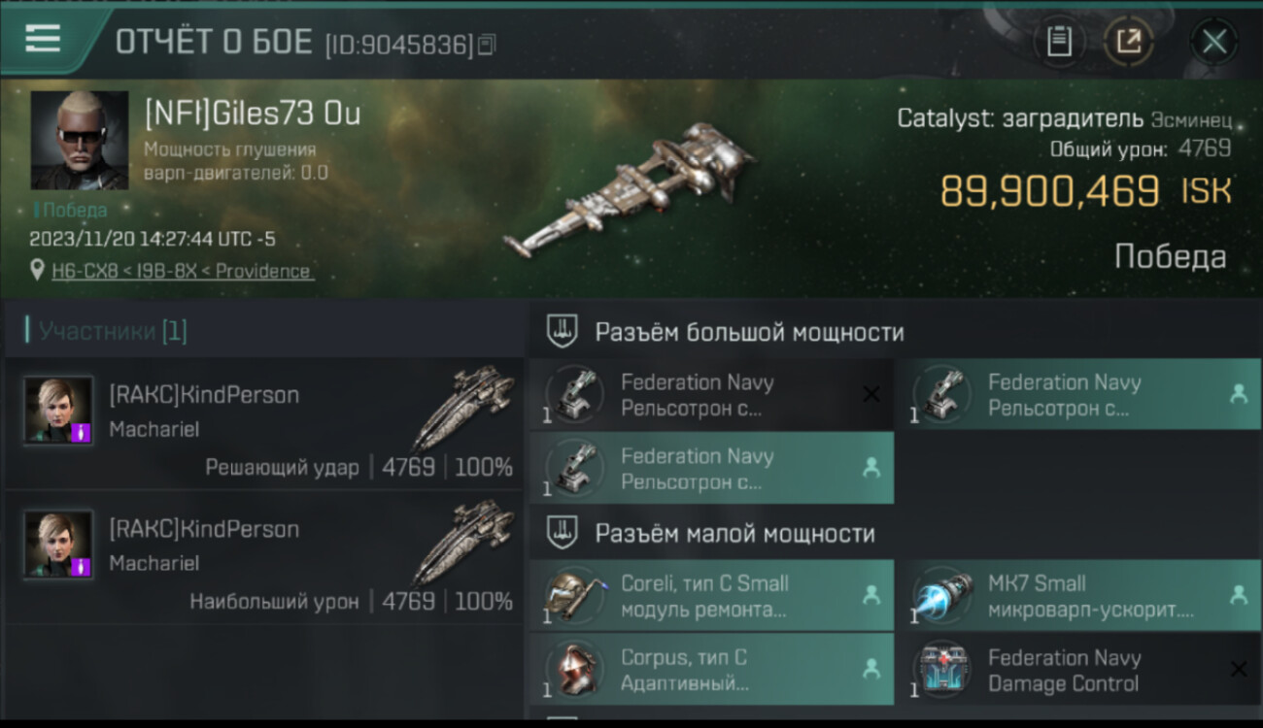Select KindPerson top damage entry
The width and height of the screenshot is (1263, 728).
[x=264, y=557]
